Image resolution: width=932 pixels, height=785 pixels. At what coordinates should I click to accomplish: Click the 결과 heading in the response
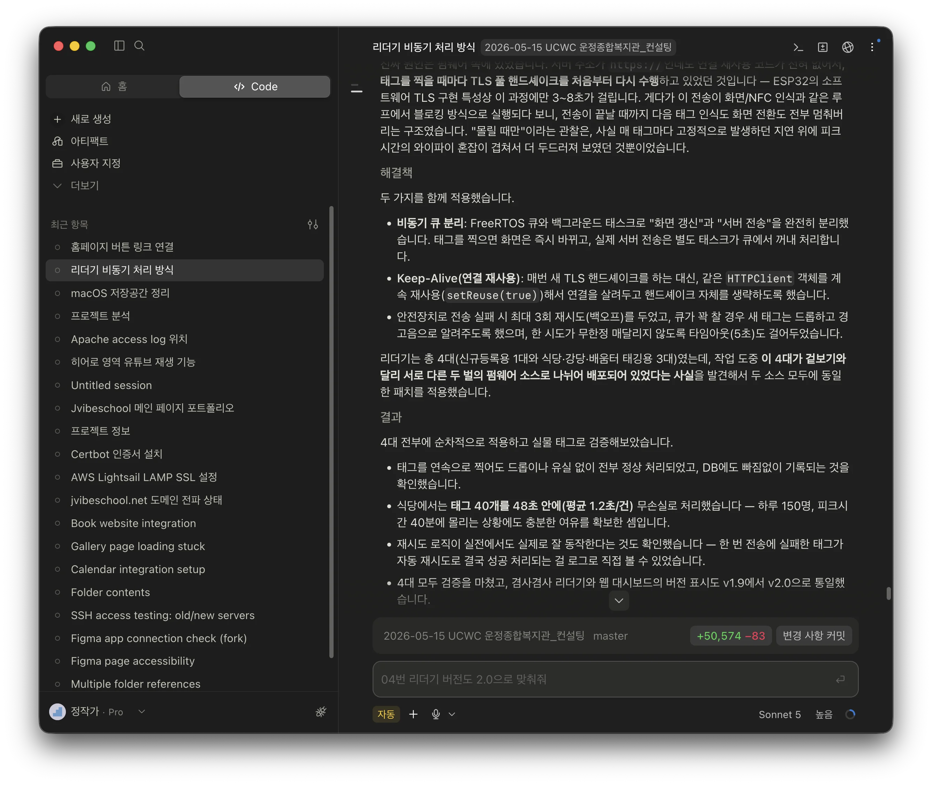point(391,417)
